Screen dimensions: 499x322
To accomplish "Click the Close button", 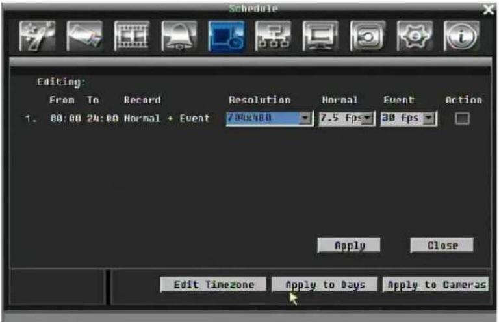I will tap(442, 245).
